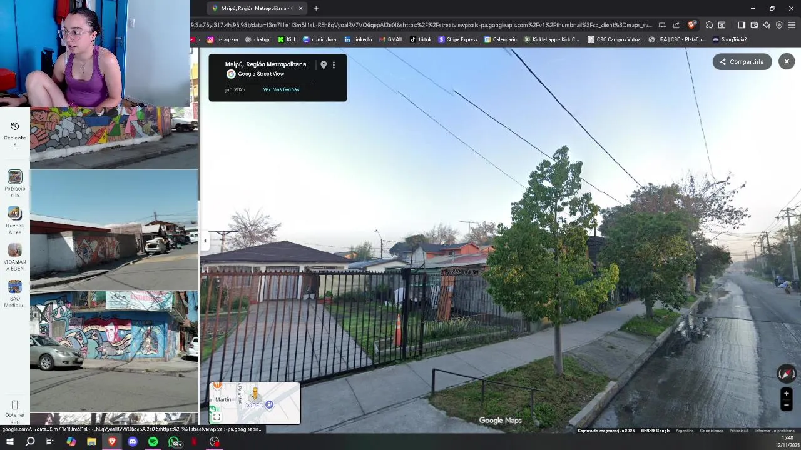The image size is (801, 450).
Task: Open the Instagram bookmark
Action: [x=223, y=39]
